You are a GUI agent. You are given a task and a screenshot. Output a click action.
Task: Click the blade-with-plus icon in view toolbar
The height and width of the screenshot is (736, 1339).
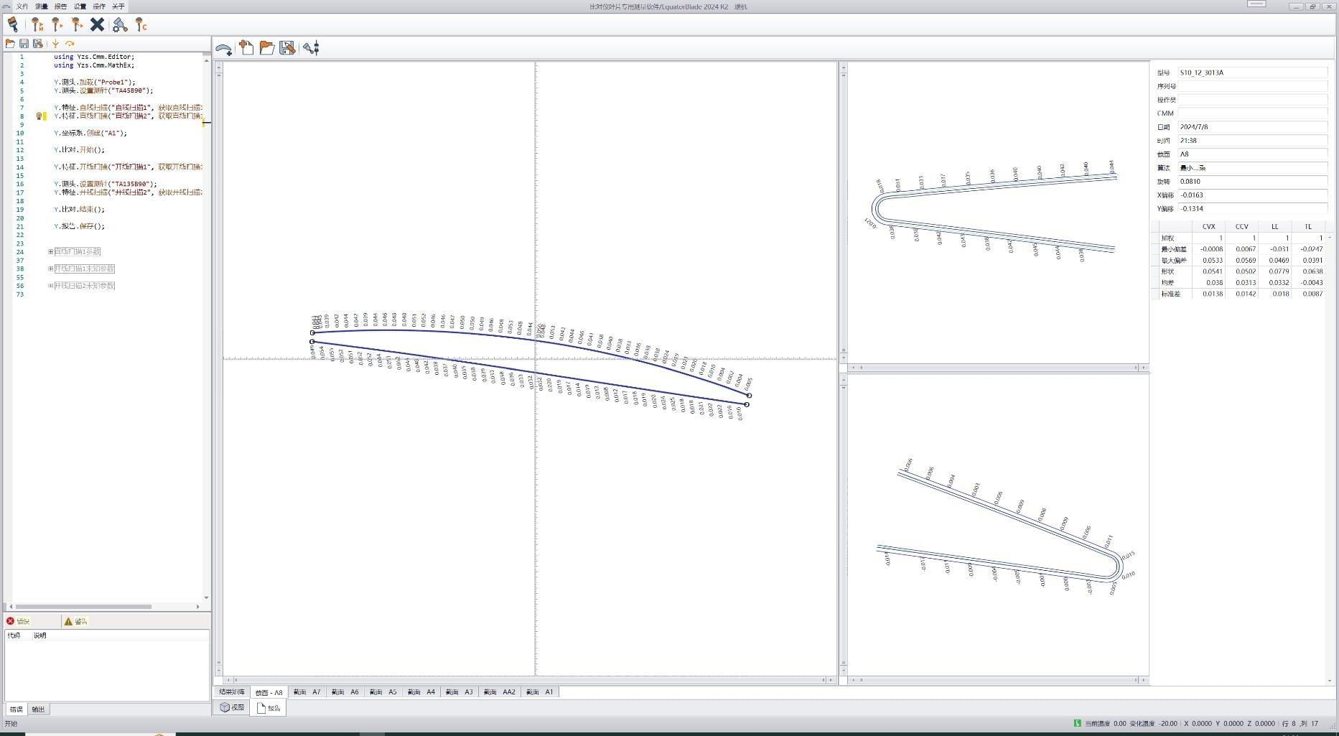224,48
